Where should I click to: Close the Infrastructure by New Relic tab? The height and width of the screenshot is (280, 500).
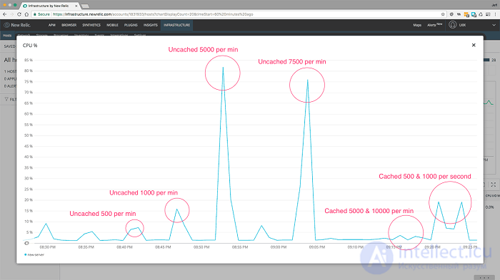(x=76, y=6)
